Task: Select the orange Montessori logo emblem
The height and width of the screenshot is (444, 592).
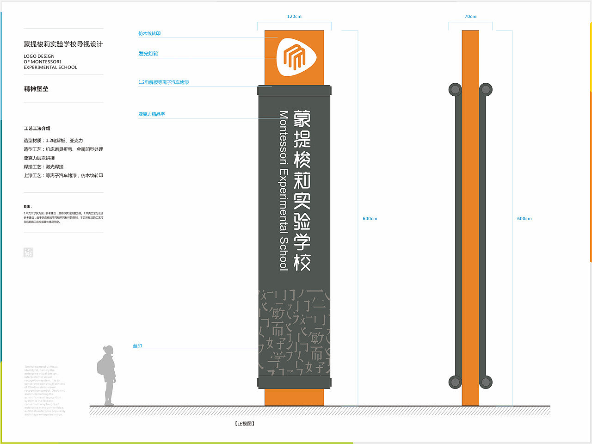Action: [x=294, y=55]
